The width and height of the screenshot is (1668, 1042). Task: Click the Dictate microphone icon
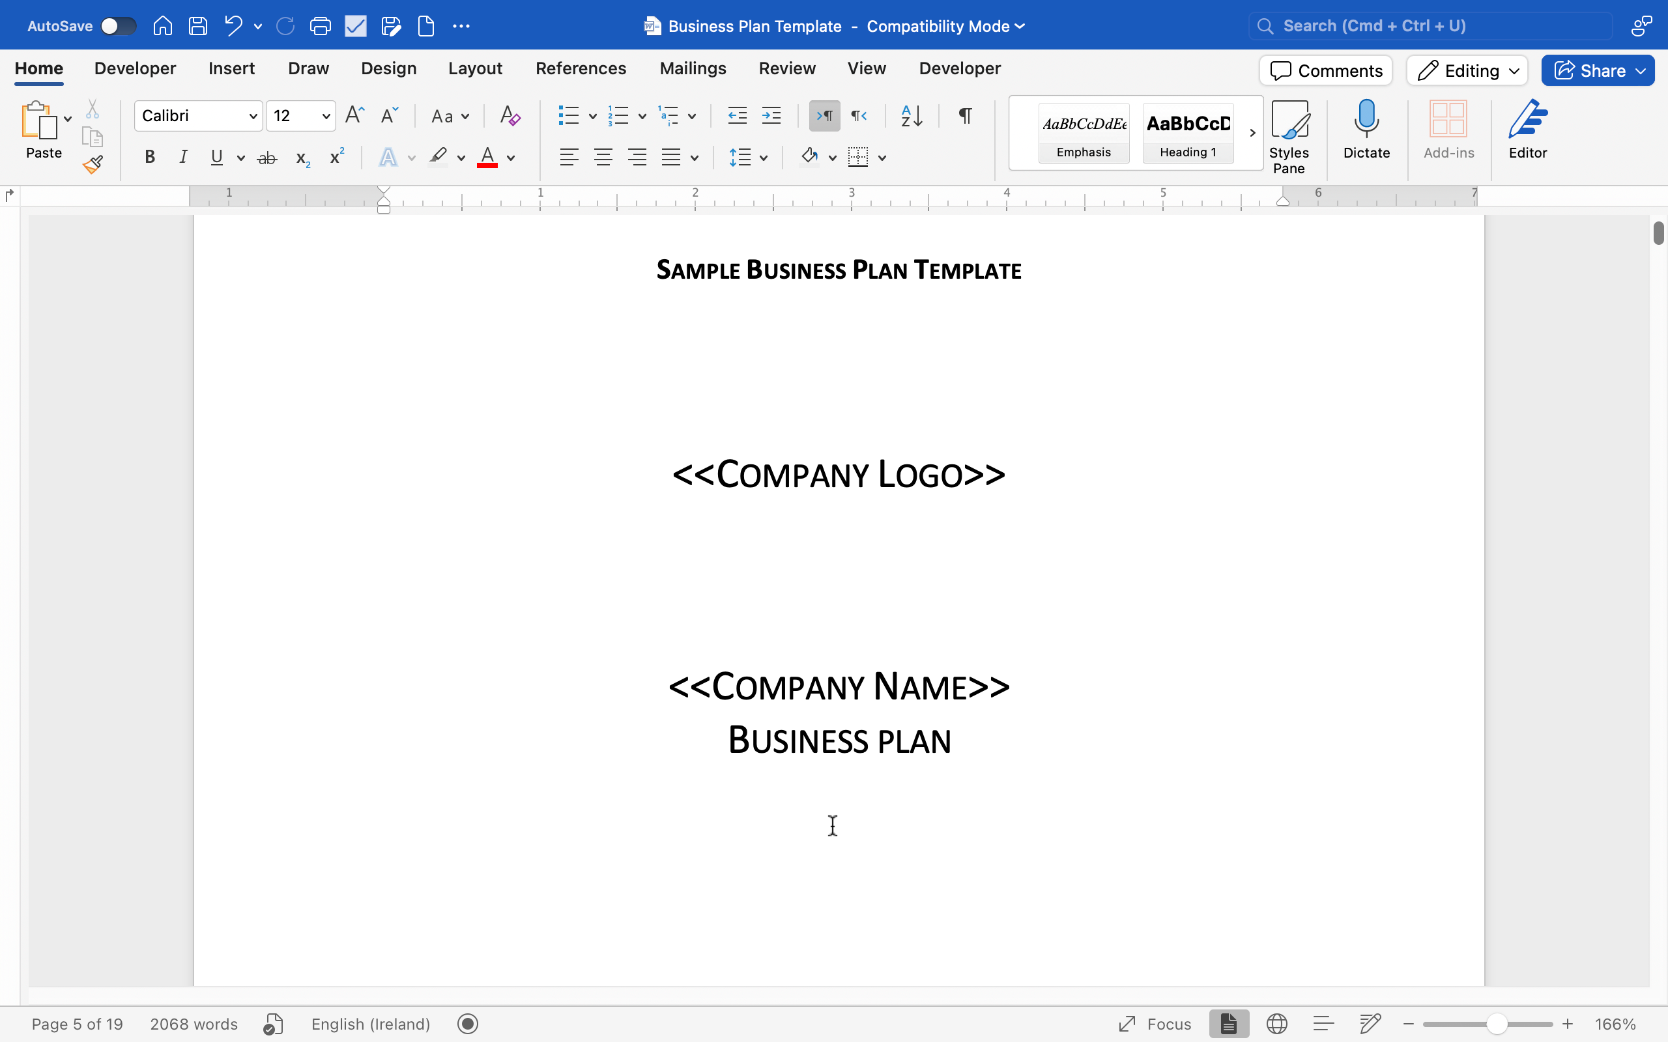pyautogui.click(x=1366, y=119)
